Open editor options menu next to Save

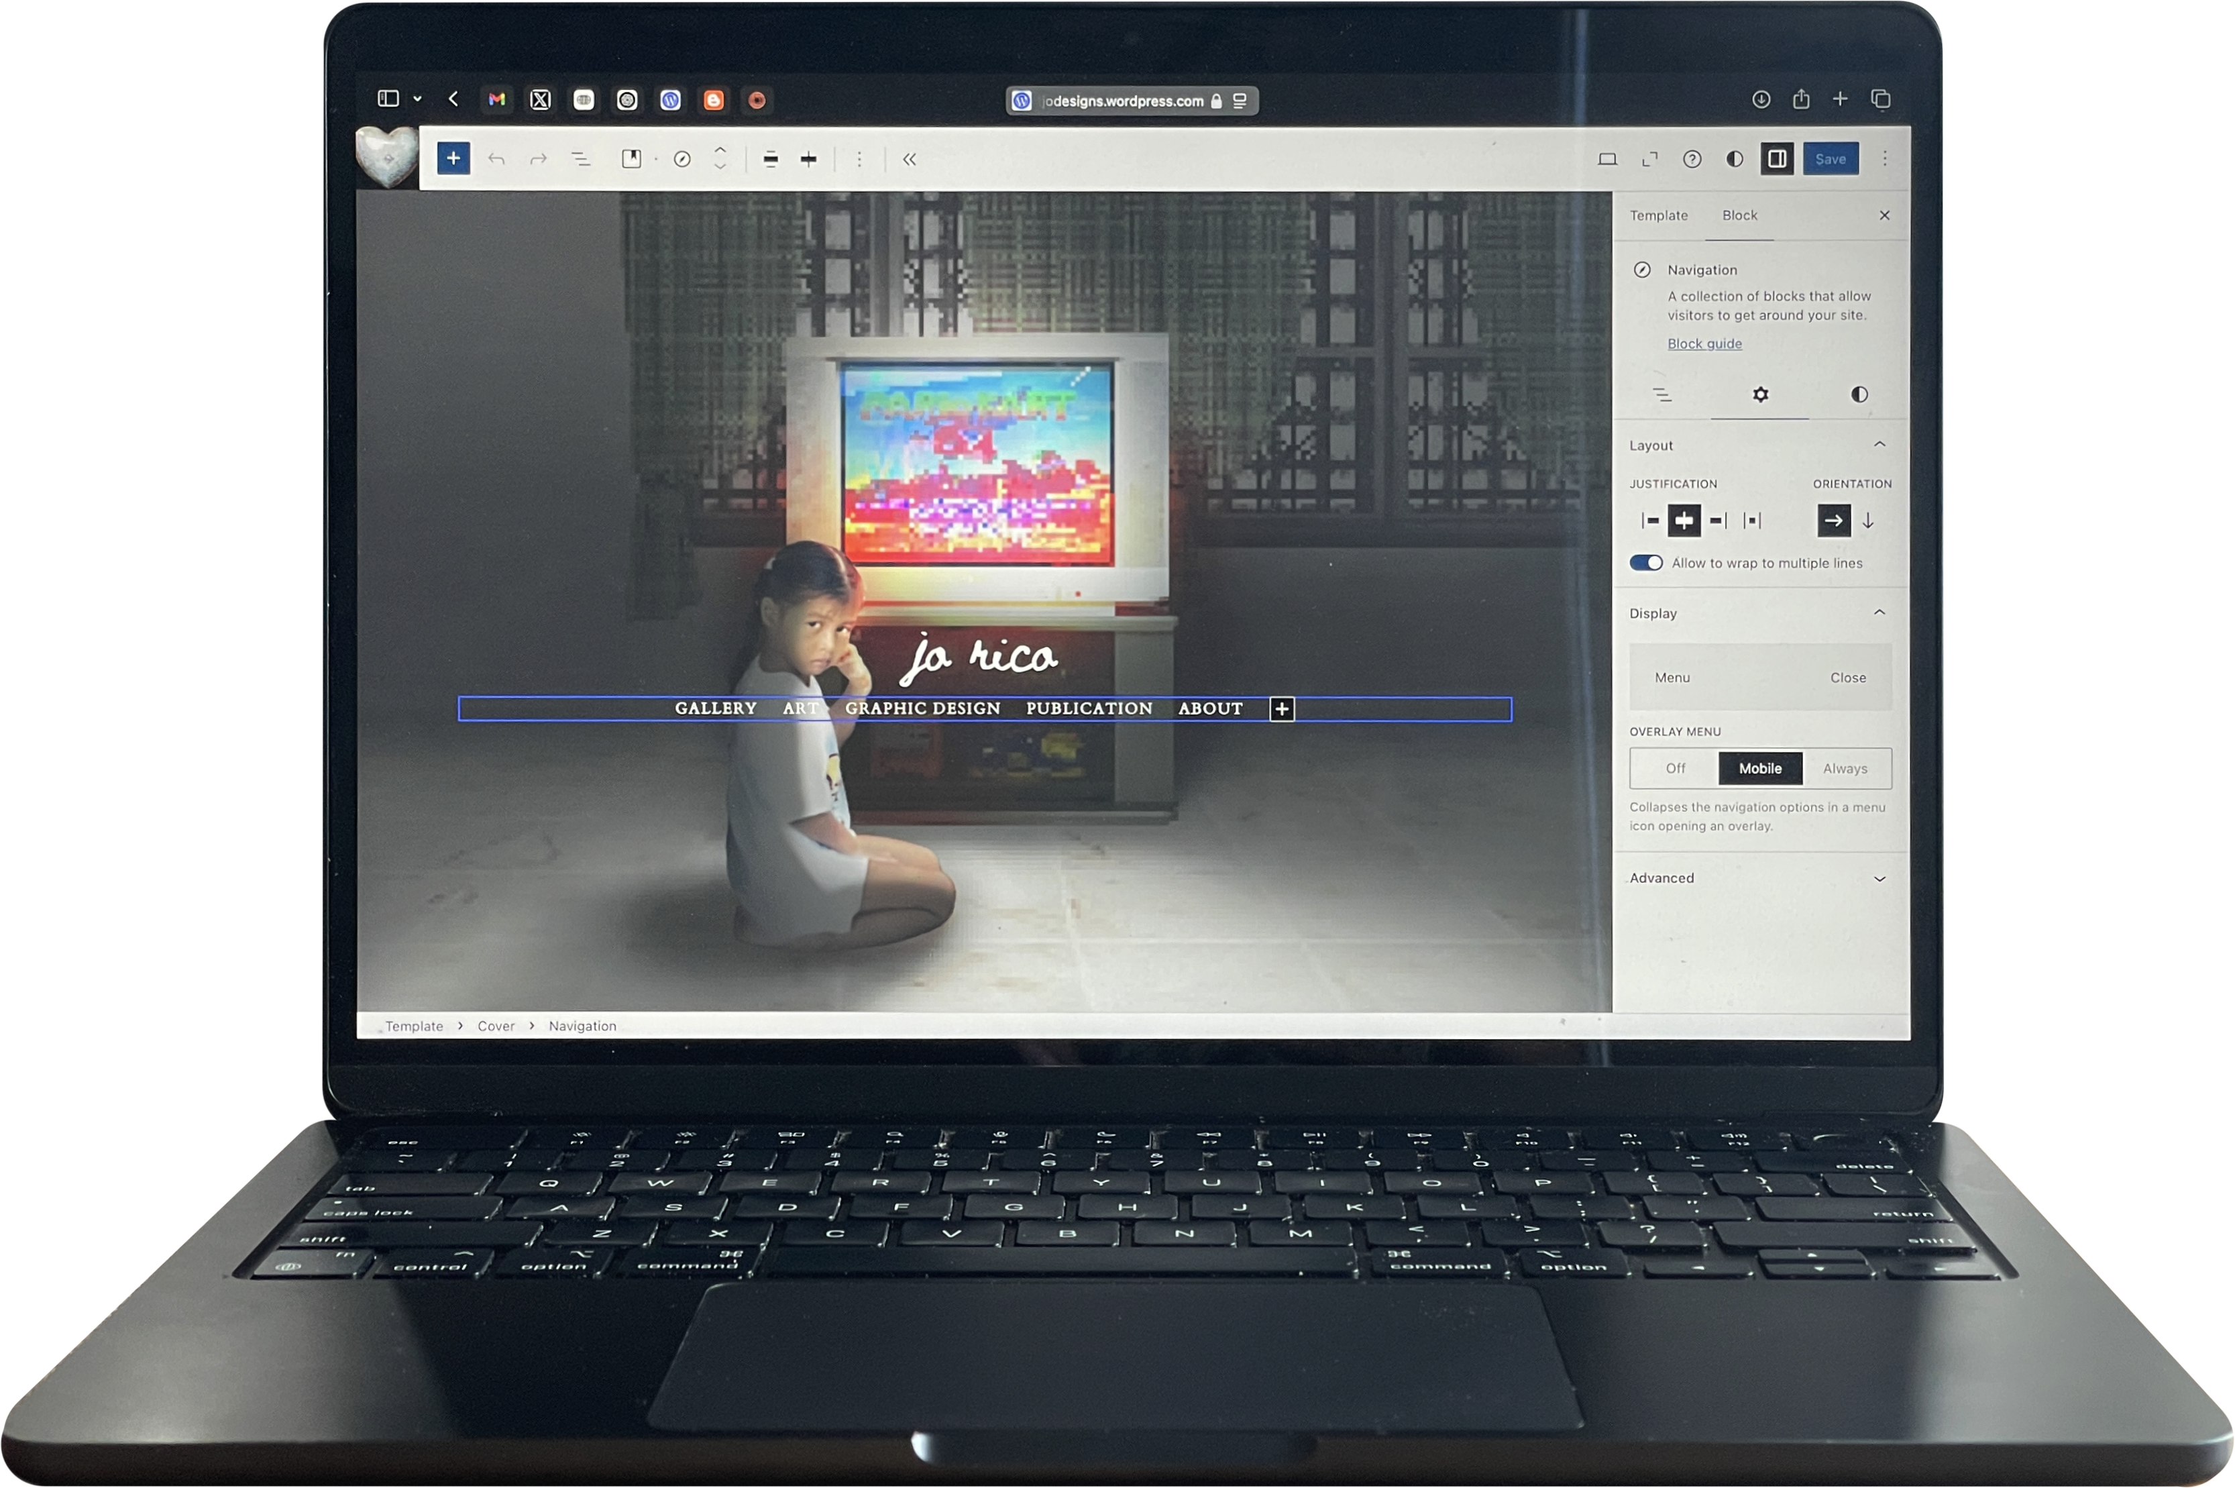coord(1885,160)
